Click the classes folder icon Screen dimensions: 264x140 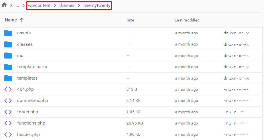8,44
